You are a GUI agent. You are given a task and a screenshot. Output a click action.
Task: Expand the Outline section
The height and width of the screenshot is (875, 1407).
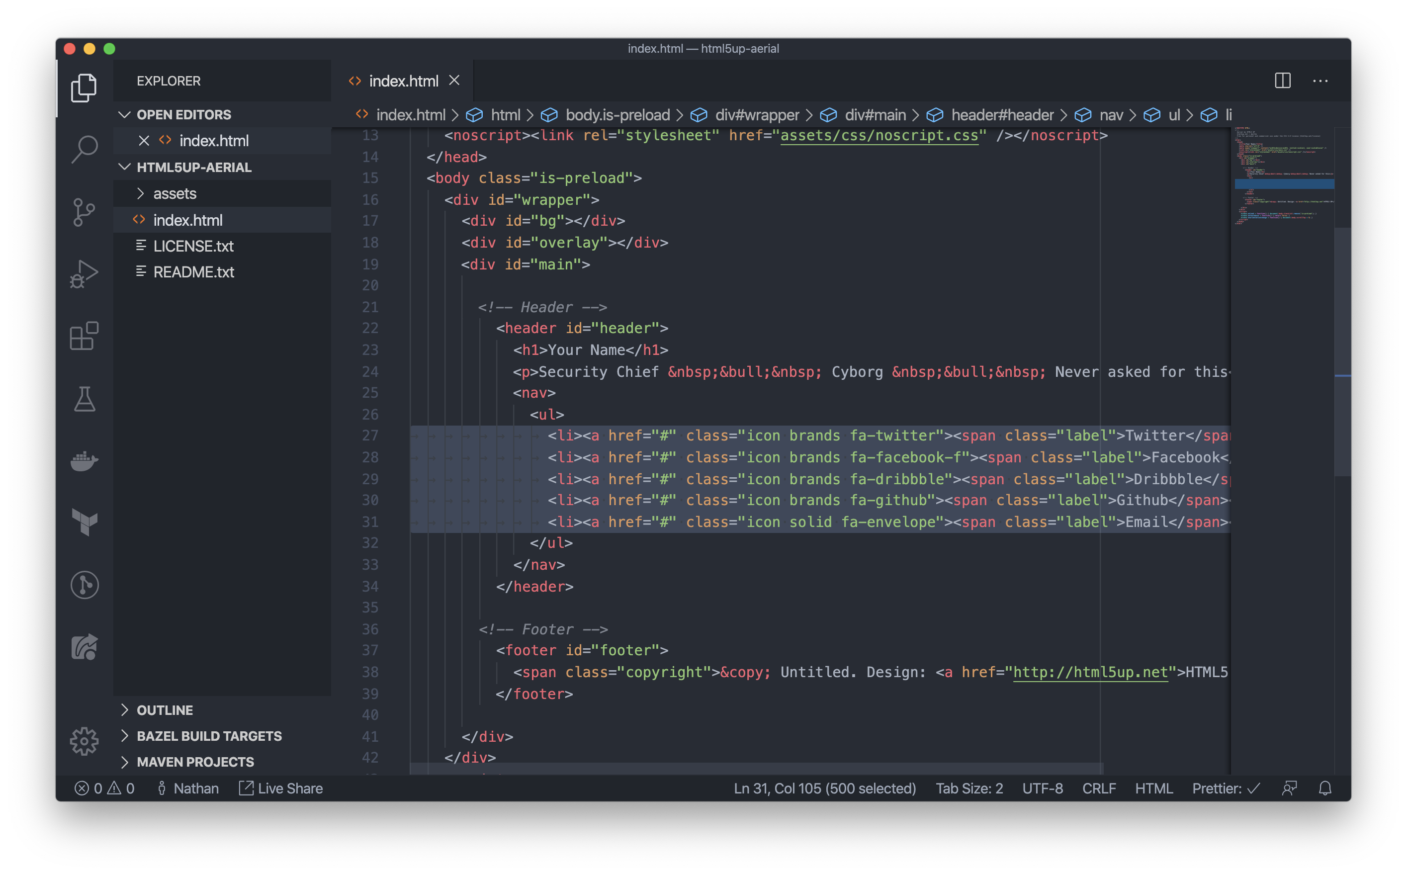tap(165, 710)
